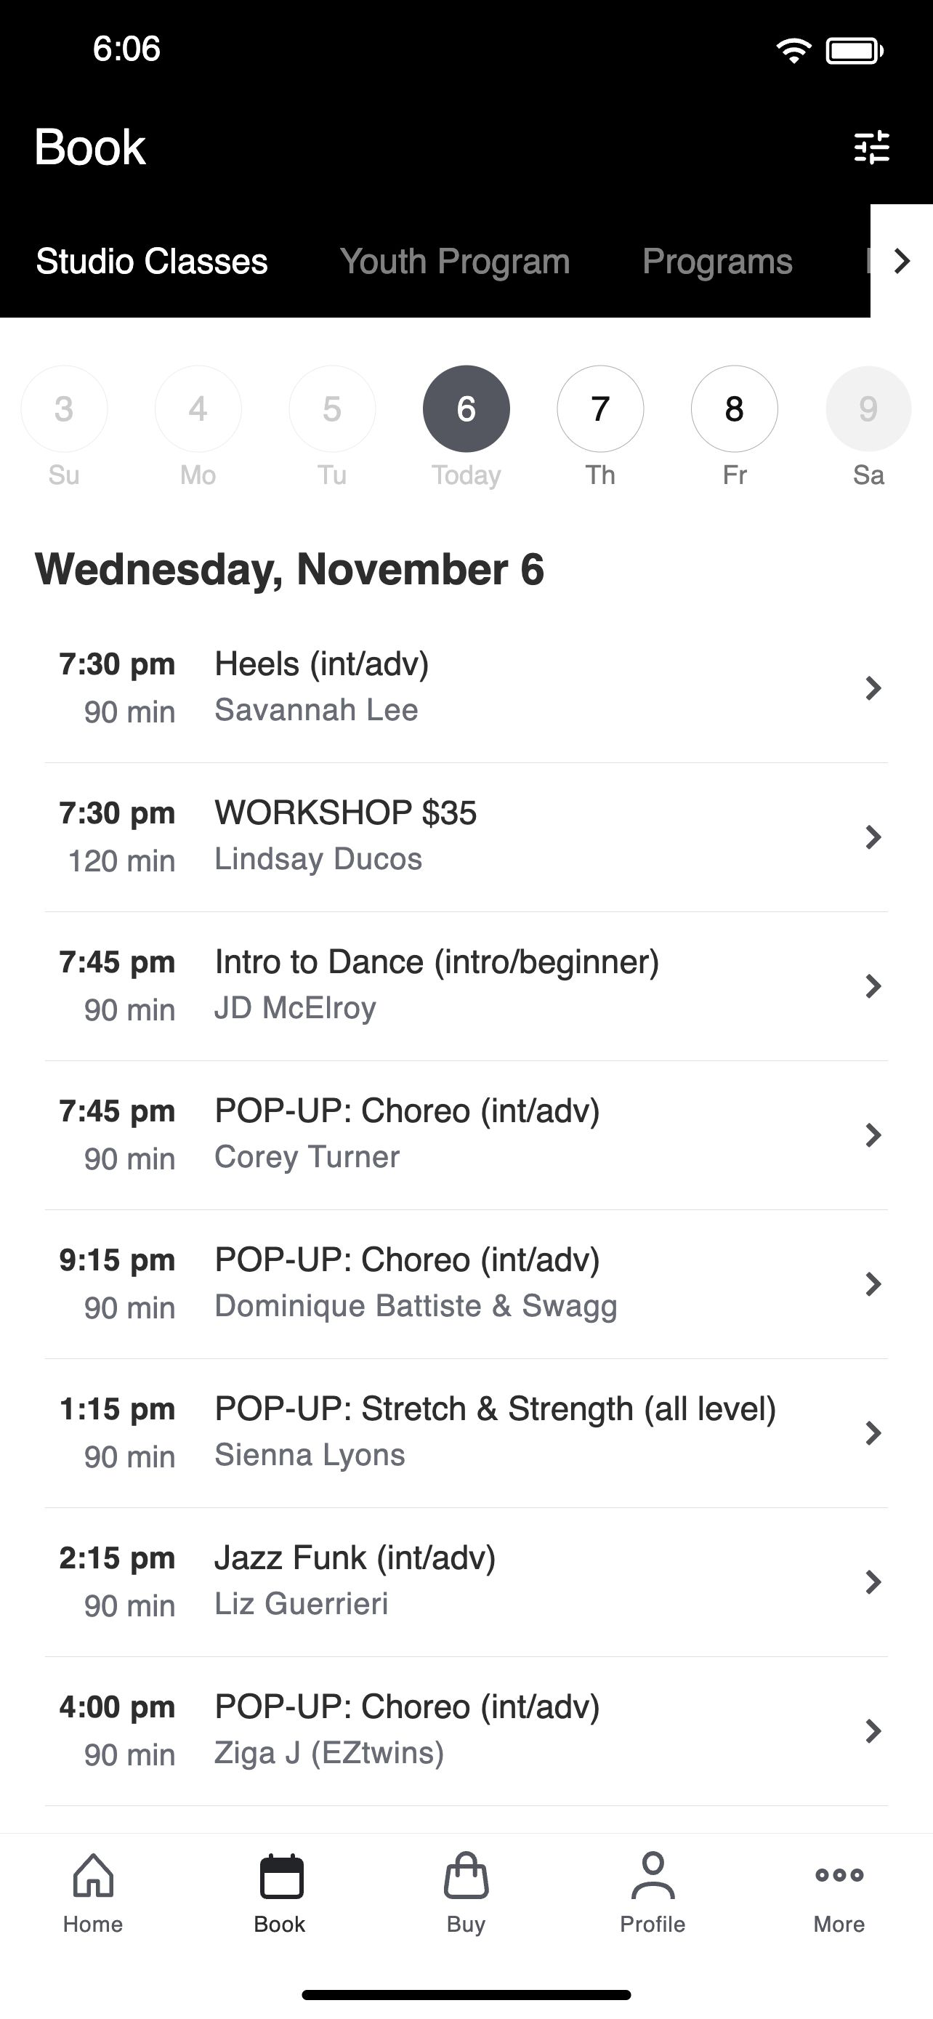Screen dimensions: 933x2019
Task: Open chevron for Heels (int/adv) class
Action: pyautogui.click(x=873, y=688)
